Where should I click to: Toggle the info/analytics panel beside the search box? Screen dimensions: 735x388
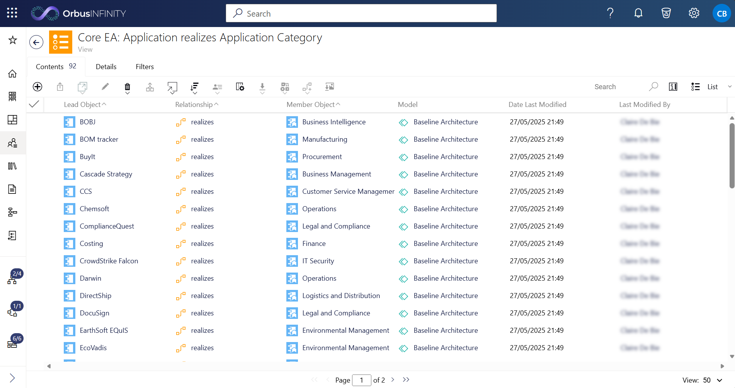pyautogui.click(x=673, y=86)
